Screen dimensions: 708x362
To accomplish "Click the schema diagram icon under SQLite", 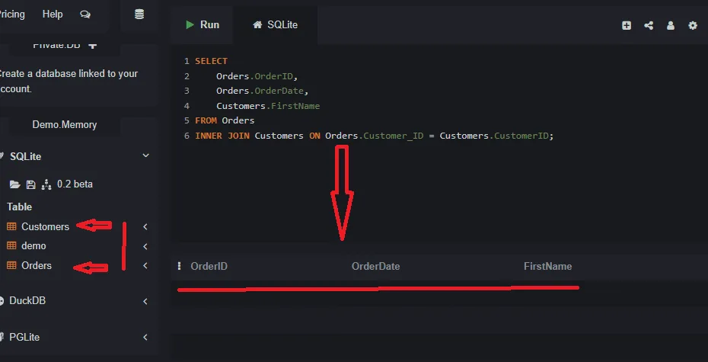I will coord(46,184).
